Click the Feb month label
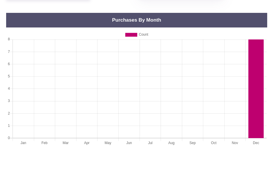Image resolution: width=278 pixels, height=192 pixels. [x=44, y=143]
